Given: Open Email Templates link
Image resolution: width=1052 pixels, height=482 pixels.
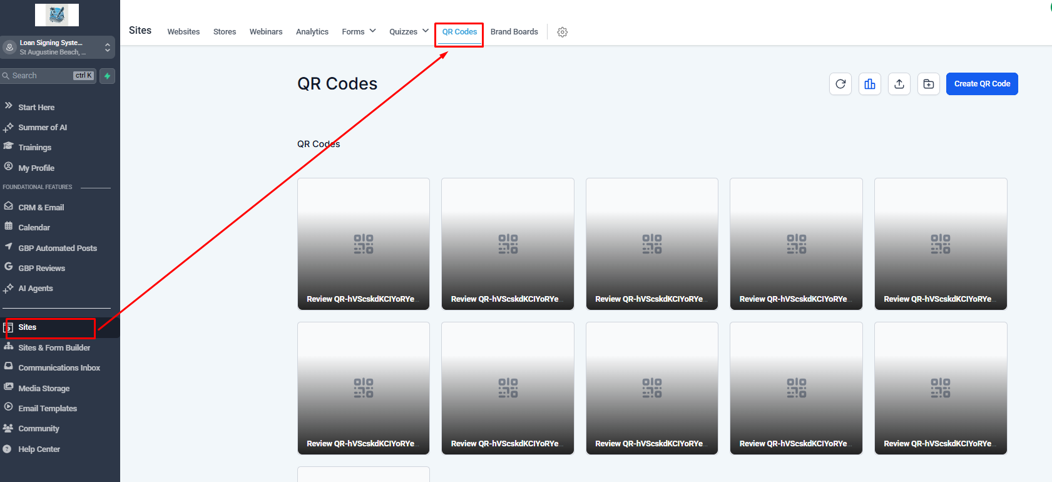Looking at the screenshot, I should pos(48,409).
